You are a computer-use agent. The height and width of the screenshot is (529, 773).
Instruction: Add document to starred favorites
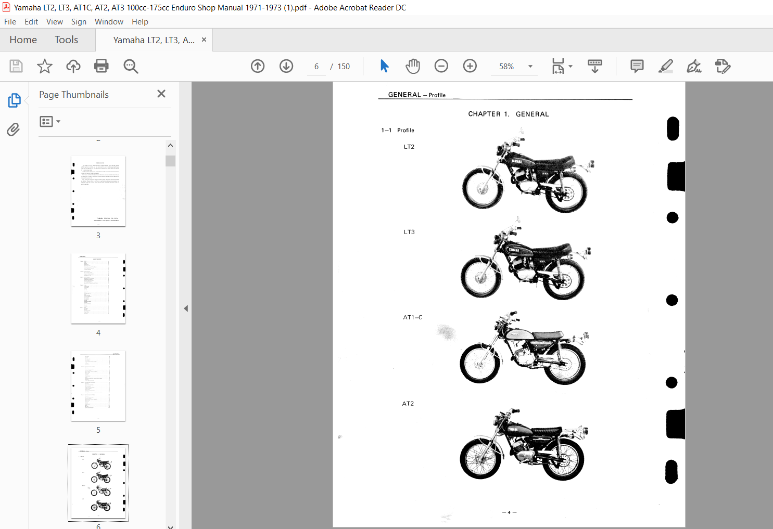[x=45, y=66]
